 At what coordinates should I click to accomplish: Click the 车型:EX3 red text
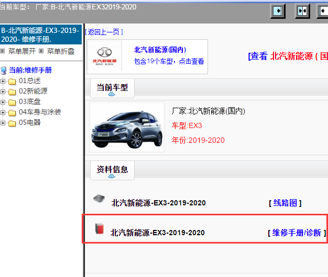(x=187, y=126)
